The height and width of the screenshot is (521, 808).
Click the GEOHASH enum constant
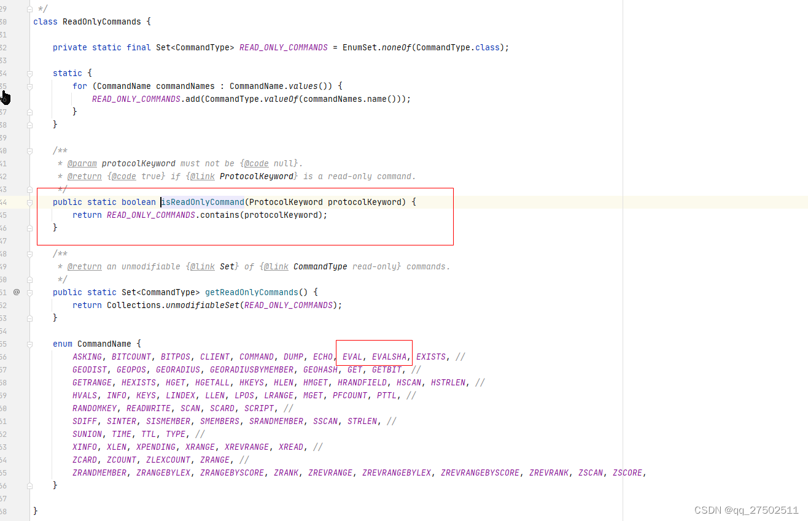click(x=320, y=369)
